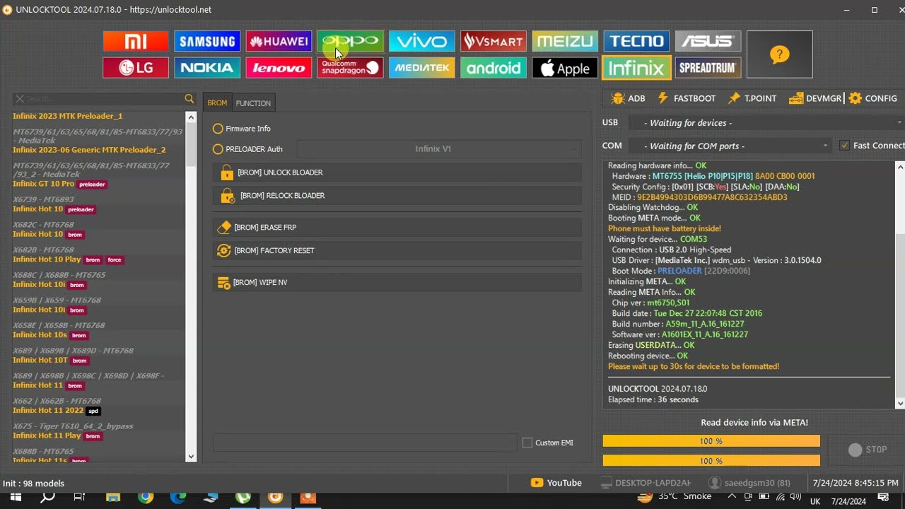905x509 pixels.
Task: Select Infinix 2023-06 Generic MTK Preloader_2
Action: click(x=89, y=150)
